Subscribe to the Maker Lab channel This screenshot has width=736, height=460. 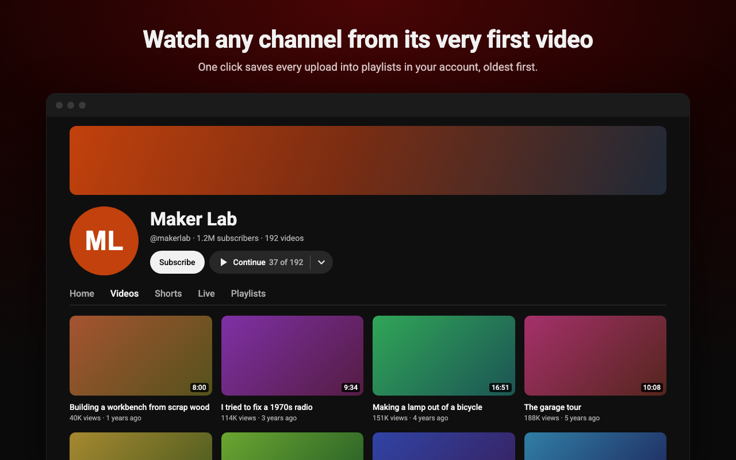coord(177,262)
